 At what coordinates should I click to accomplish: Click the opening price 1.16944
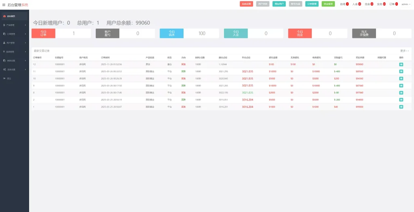223,64
